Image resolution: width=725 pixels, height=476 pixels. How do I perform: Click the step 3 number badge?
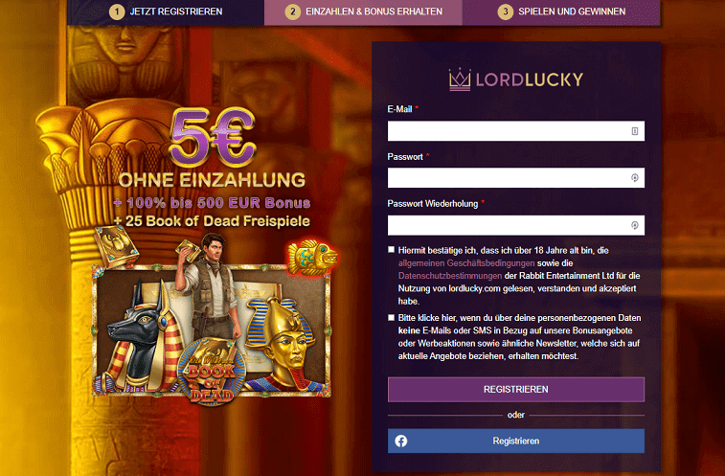[x=505, y=11]
